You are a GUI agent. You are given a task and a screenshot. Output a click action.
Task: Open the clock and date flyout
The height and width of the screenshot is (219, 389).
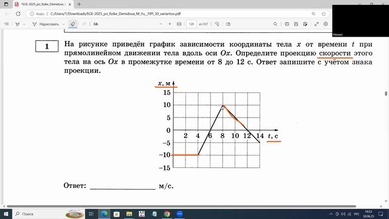369,214
